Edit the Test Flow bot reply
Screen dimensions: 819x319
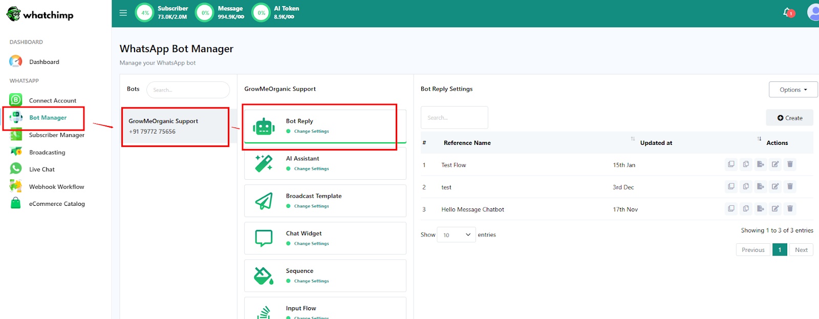(775, 164)
